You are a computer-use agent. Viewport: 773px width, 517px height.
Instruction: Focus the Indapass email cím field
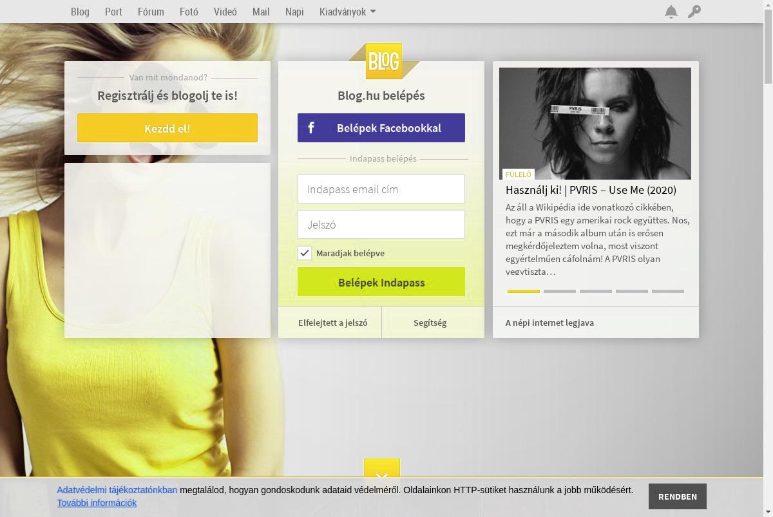click(x=381, y=189)
